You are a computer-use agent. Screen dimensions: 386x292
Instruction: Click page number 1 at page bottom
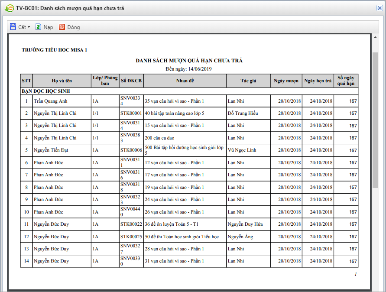click(356, 274)
